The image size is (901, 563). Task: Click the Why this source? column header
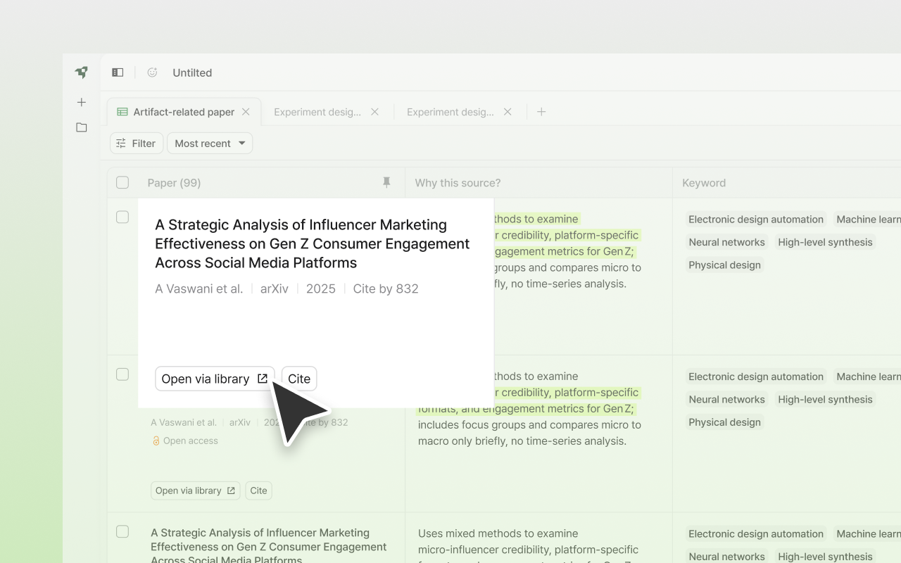click(x=458, y=183)
